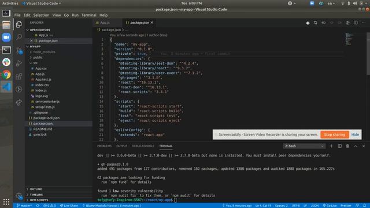The height and width of the screenshot is (208, 370).
Task: Open notifications bell in status bar
Action: coord(365,206)
